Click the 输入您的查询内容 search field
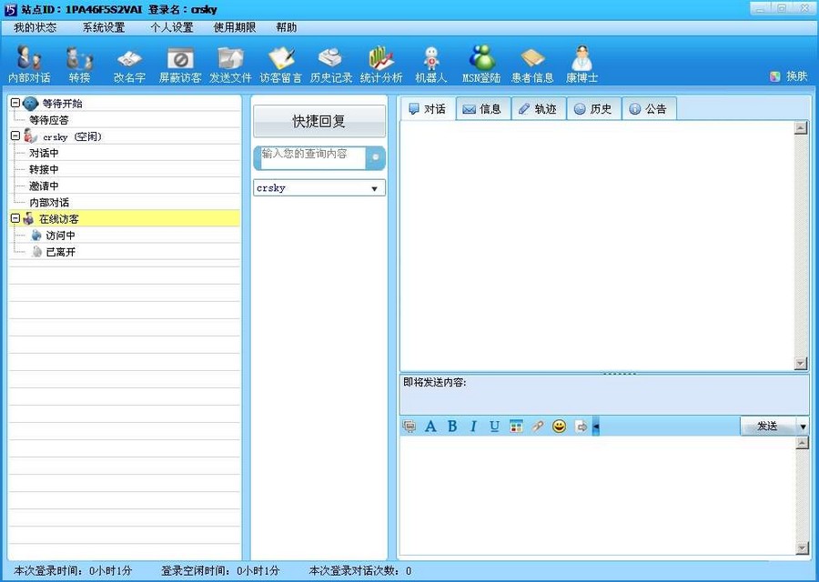This screenshot has width=819, height=582. pos(312,157)
